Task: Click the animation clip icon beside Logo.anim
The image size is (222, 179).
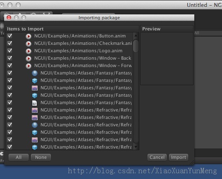Action: pyautogui.click(x=29, y=51)
